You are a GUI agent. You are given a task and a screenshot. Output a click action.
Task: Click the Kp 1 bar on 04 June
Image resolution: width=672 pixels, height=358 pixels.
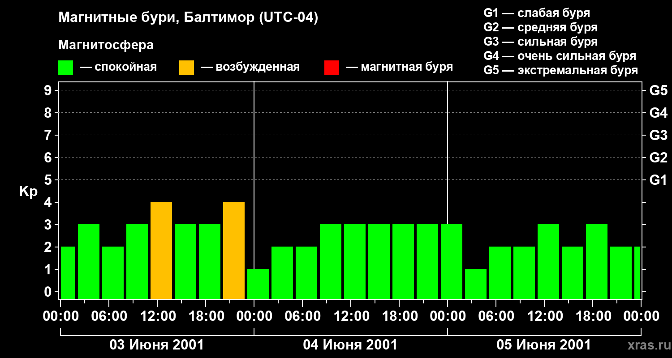[x=258, y=284]
